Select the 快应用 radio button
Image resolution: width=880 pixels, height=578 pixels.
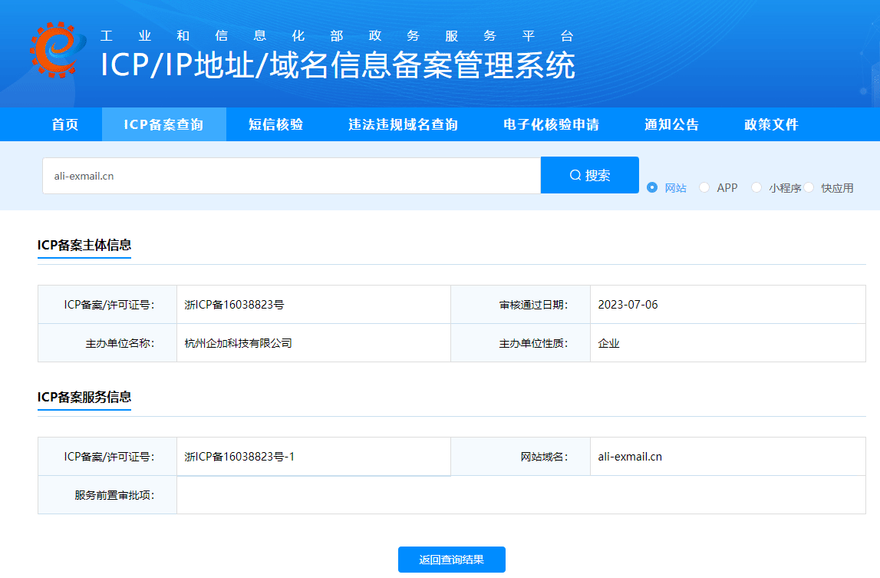coord(810,187)
